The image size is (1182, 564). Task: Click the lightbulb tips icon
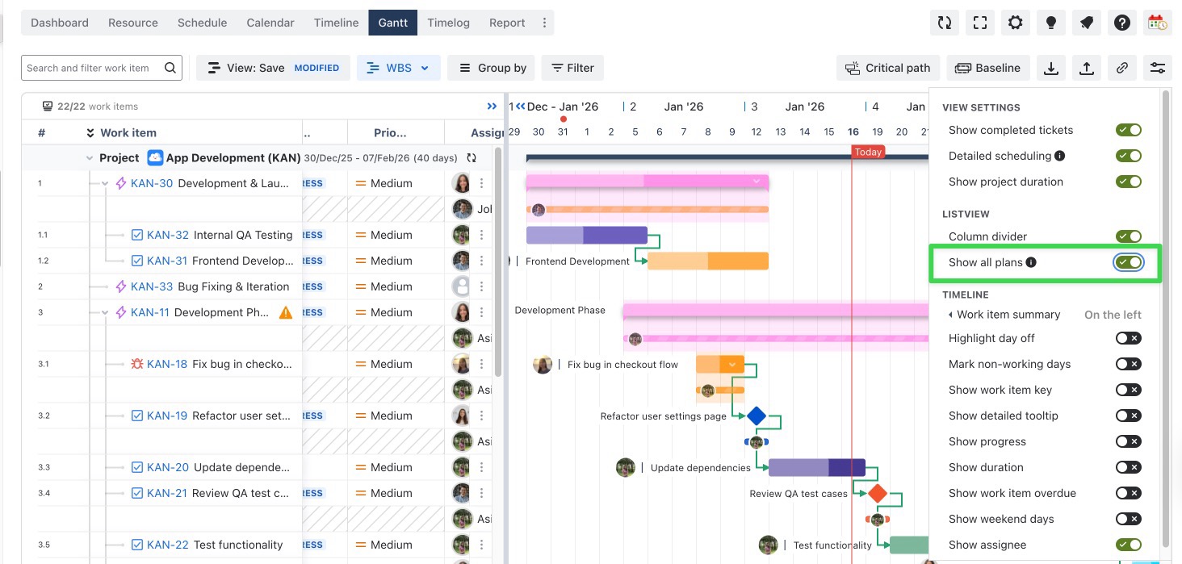(x=1051, y=23)
